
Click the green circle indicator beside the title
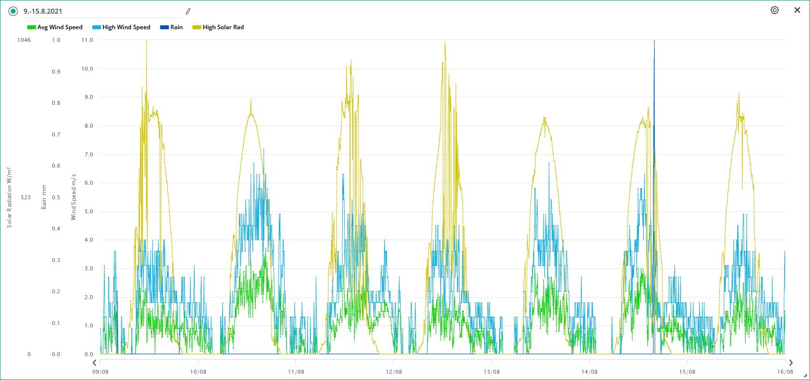point(13,11)
